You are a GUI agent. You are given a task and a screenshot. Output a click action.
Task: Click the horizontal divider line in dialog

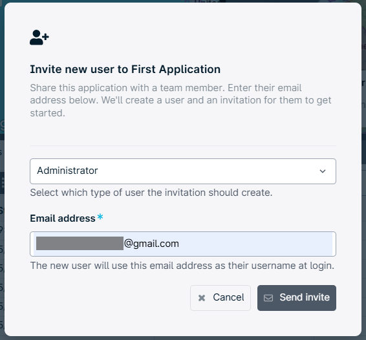pyautogui.click(x=183, y=146)
